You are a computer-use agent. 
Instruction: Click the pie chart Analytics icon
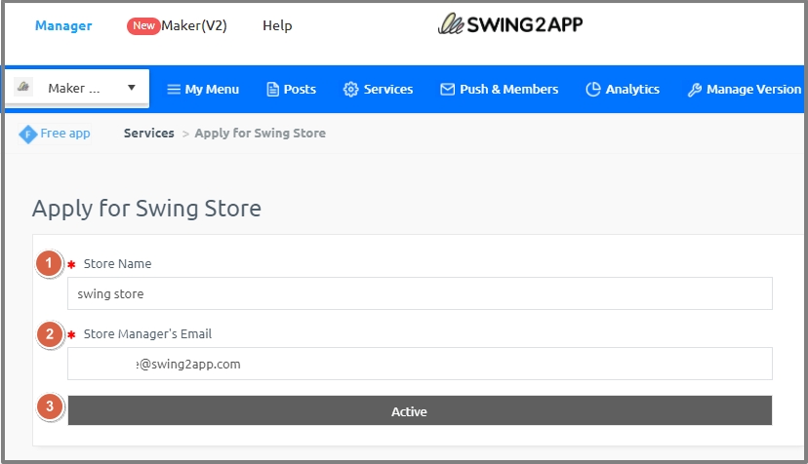(592, 90)
